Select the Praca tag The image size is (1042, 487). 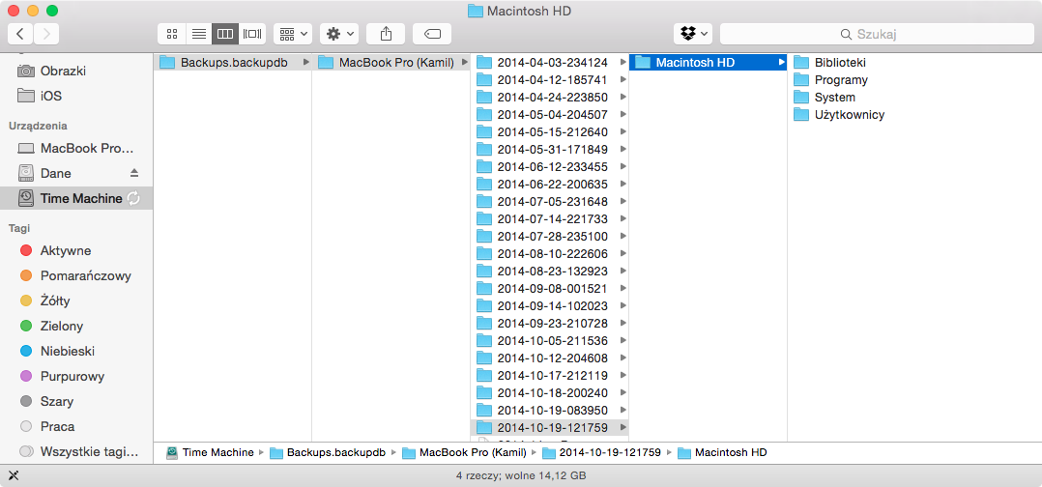click(76, 426)
